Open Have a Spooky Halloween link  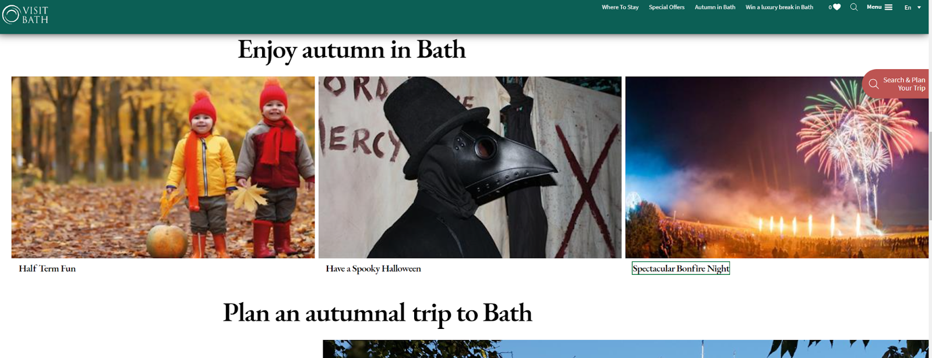373,268
